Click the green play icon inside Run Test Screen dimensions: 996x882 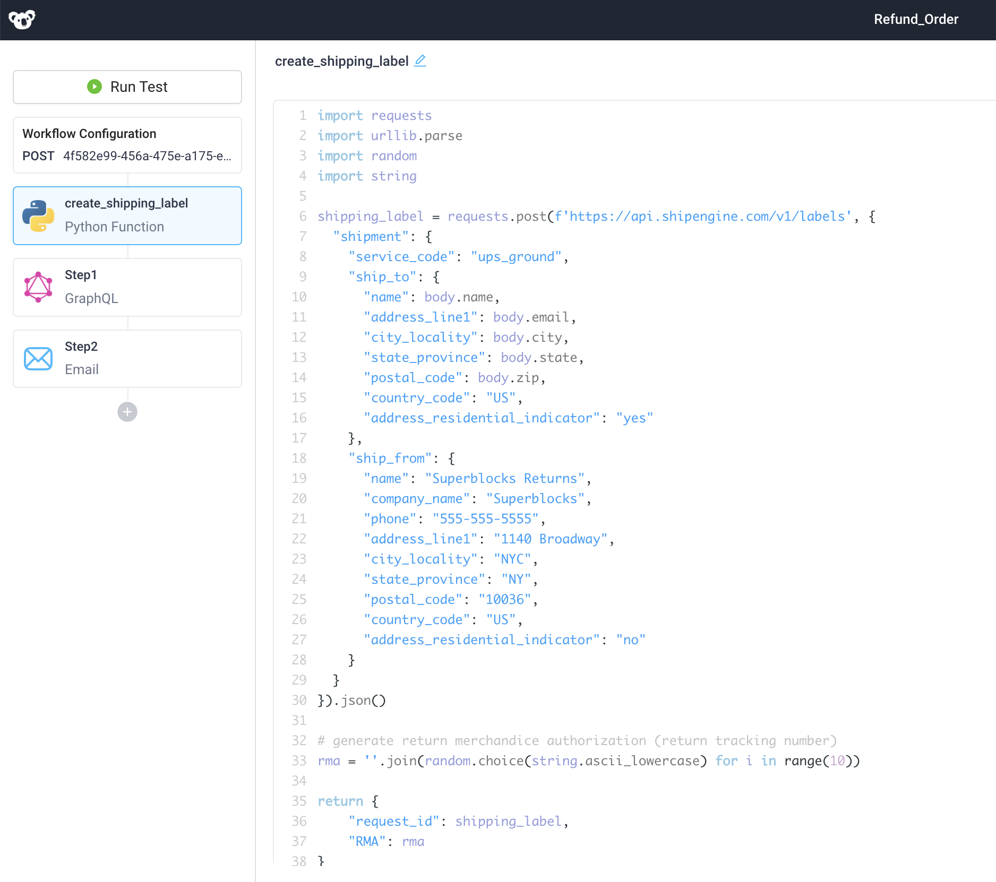tap(94, 87)
